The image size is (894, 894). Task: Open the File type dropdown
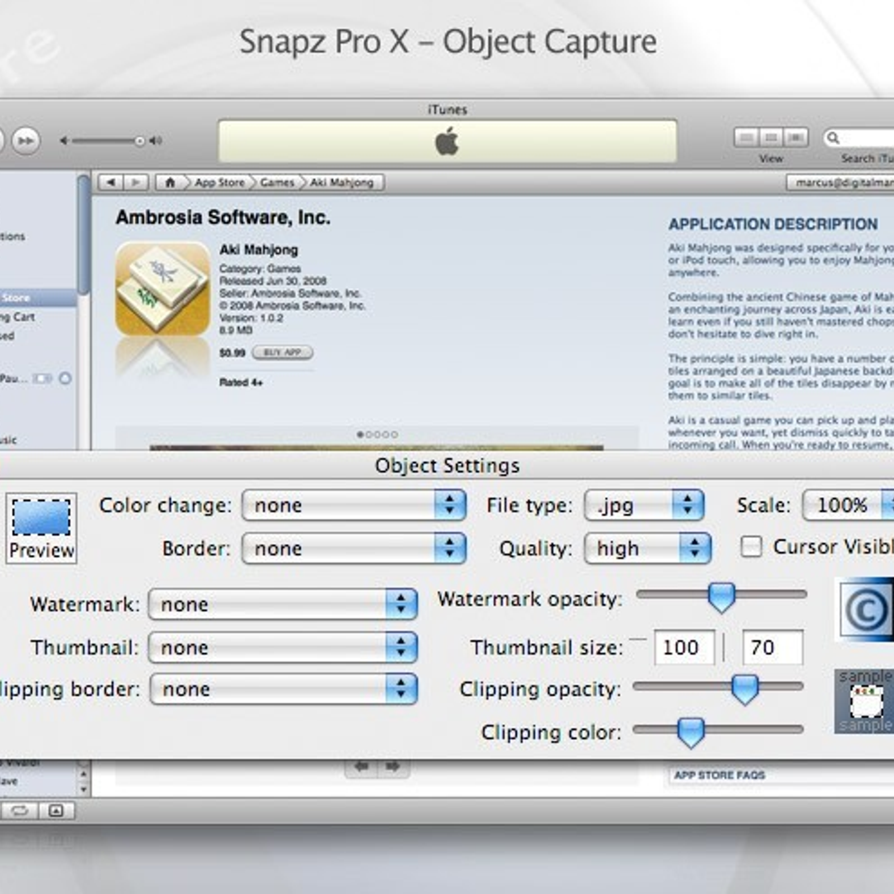(x=644, y=505)
